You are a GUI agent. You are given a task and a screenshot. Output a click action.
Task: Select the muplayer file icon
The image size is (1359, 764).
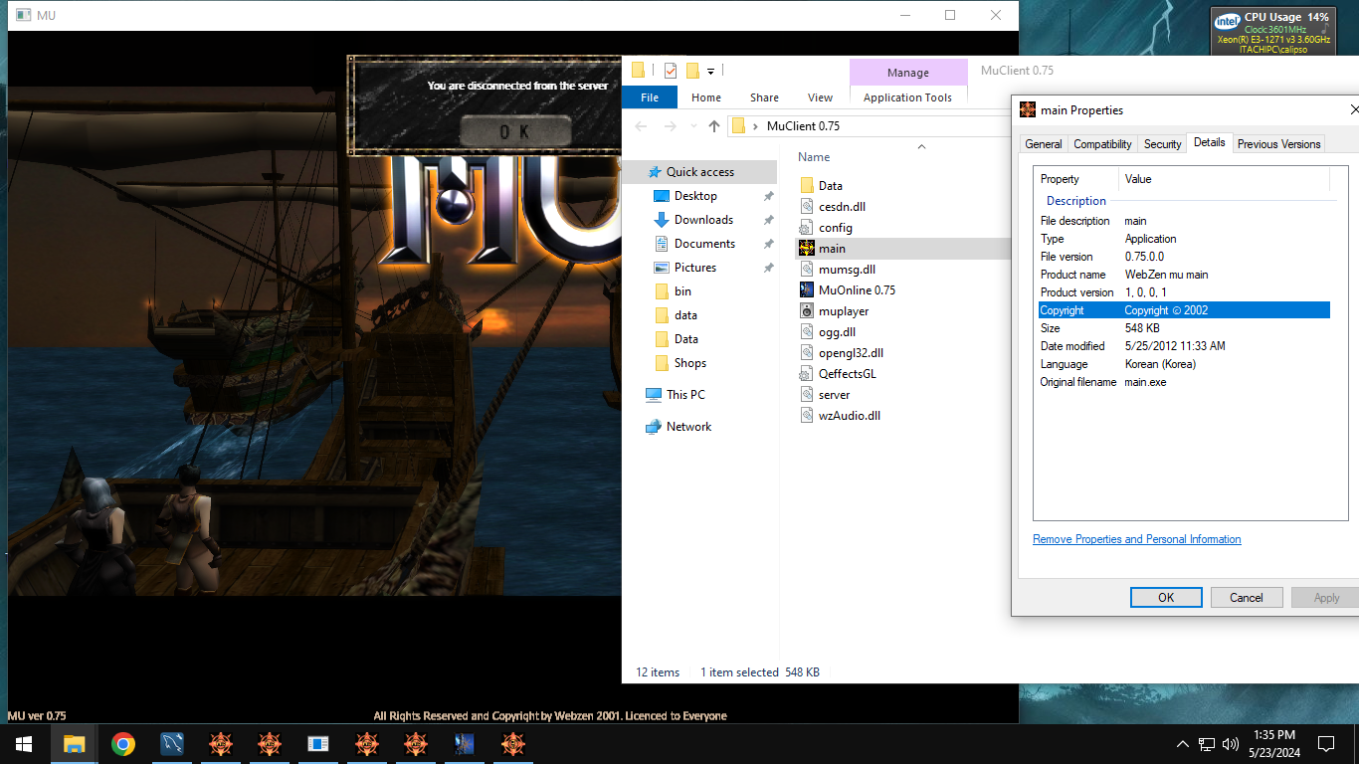808,311
